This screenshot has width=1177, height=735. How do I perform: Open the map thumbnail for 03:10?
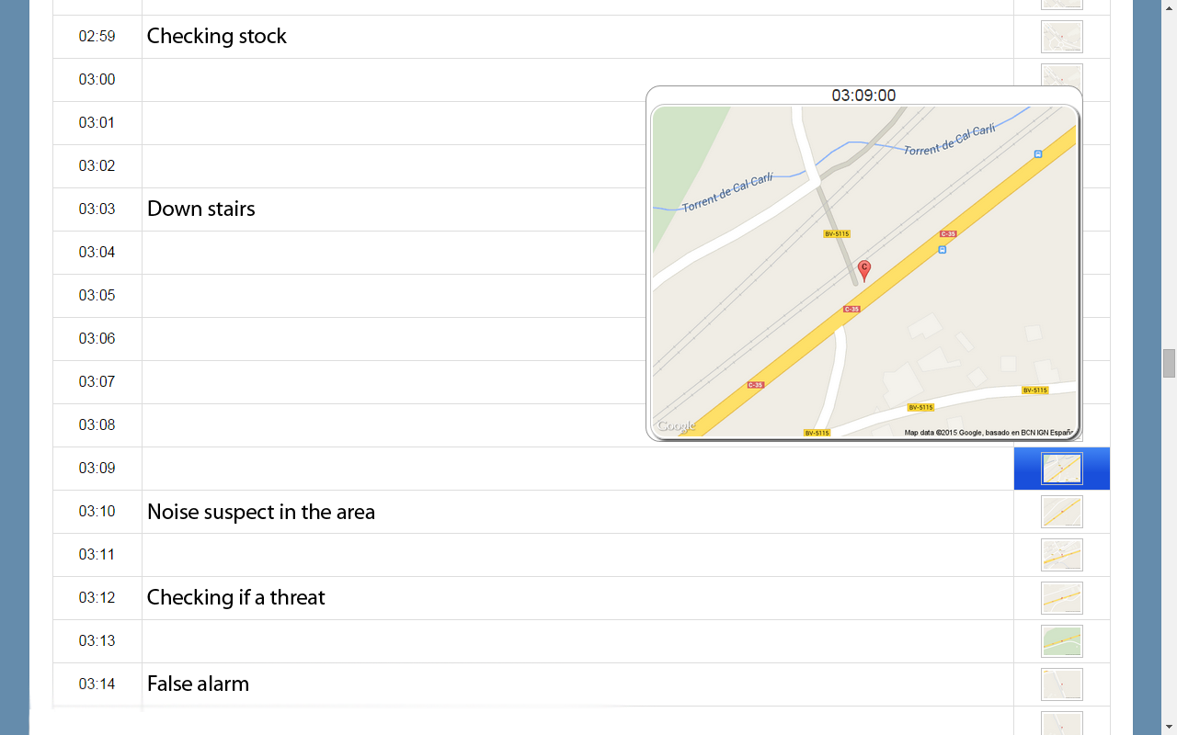pos(1062,512)
